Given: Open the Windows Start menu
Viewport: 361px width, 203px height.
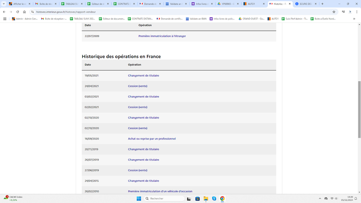Looking at the screenshot, I should pyautogui.click(x=139, y=198).
